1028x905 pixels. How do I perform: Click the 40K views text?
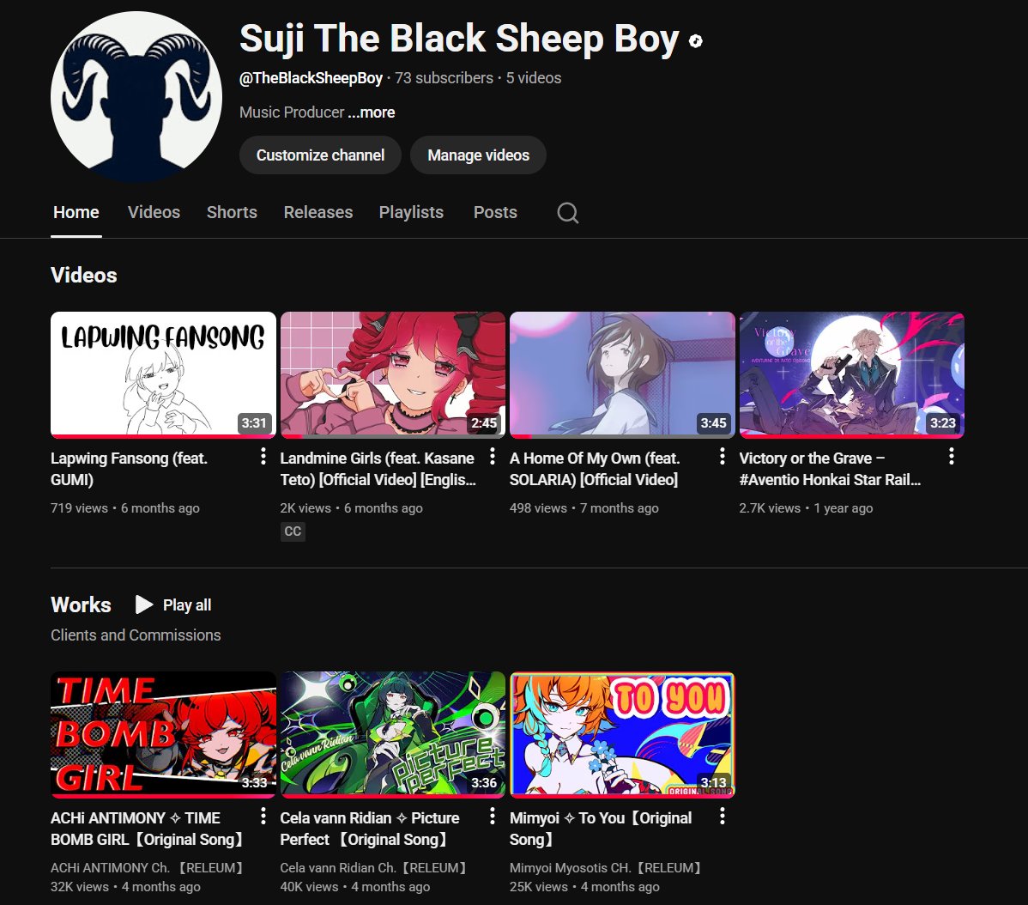click(310, 887)
